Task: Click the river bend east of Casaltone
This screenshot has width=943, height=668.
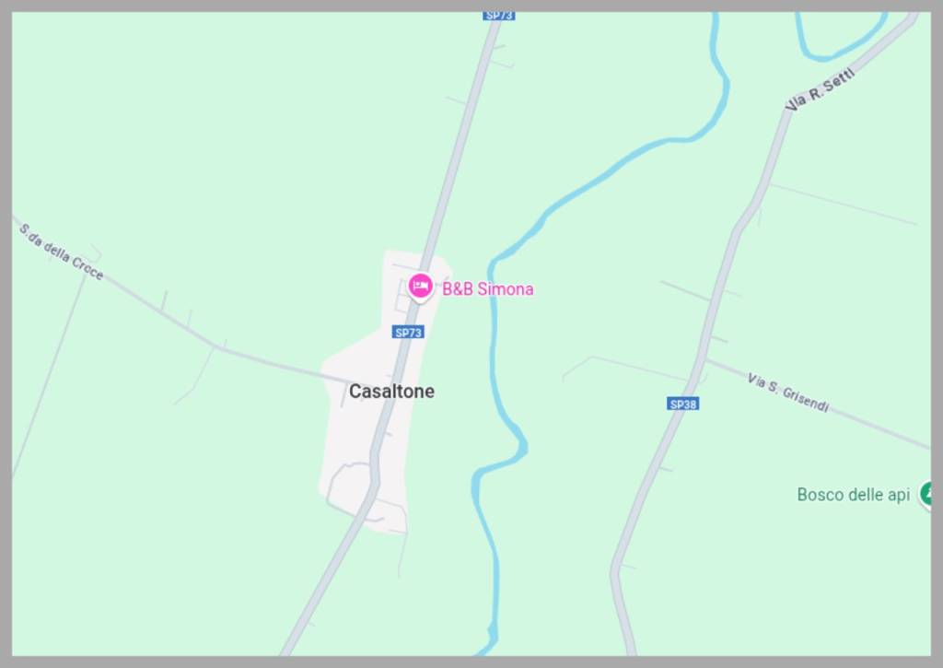Action: 521,445
